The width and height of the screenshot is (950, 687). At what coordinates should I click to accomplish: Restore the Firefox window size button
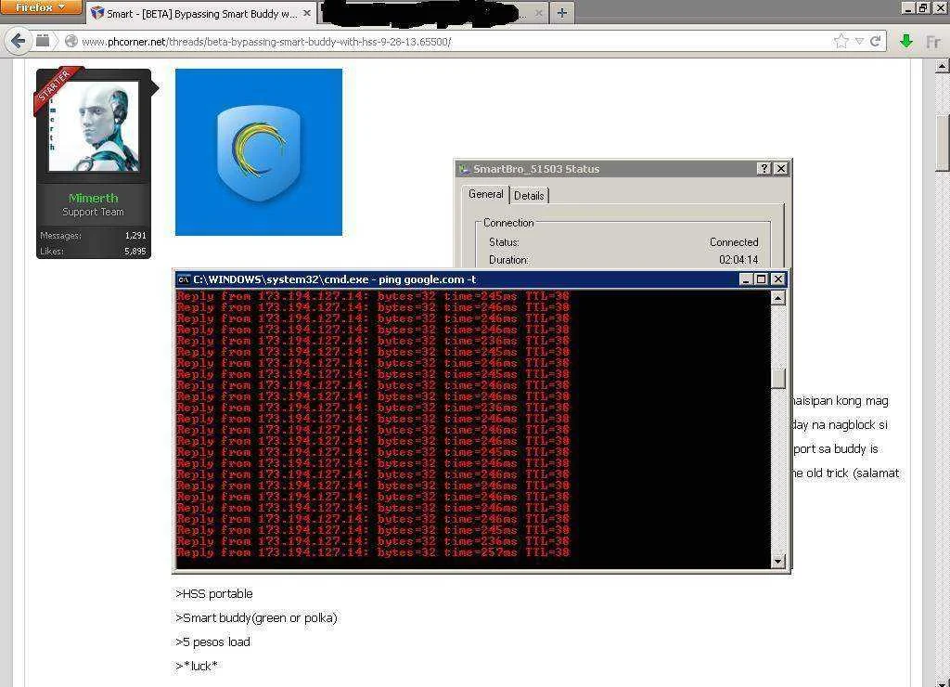coord(923,7)
